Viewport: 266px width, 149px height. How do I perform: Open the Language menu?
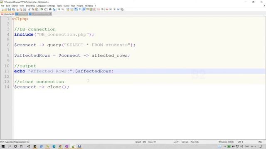coord(41,6)
